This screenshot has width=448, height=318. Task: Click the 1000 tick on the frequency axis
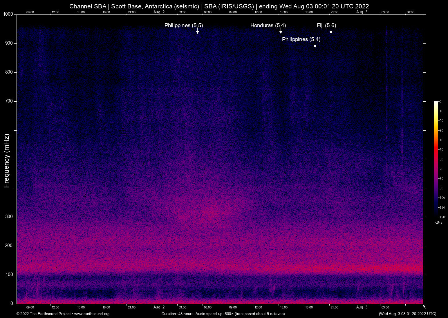click(x=8, y=14)
